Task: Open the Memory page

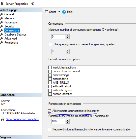Action: [9, 18]
